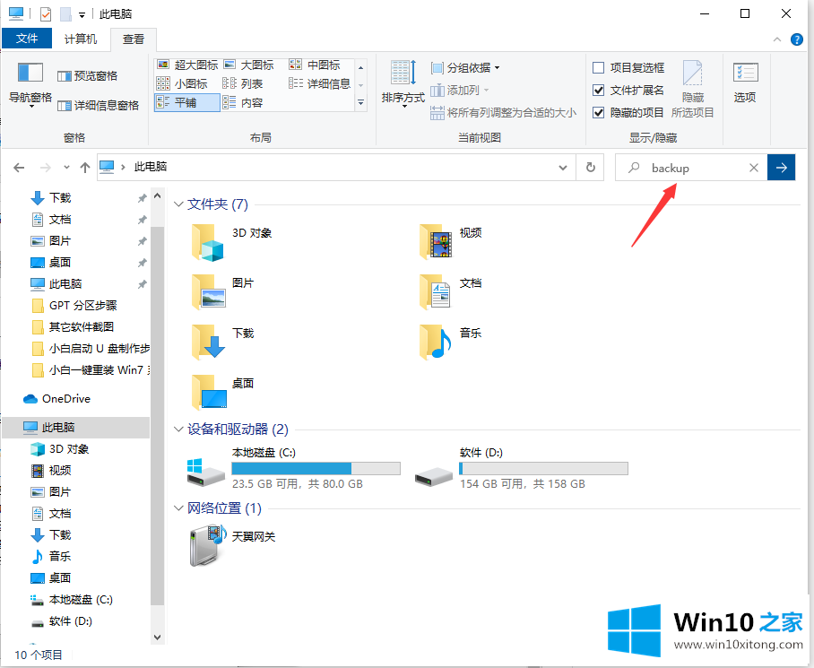Open quick access toolbar customize dropdown

pos(82,15)
